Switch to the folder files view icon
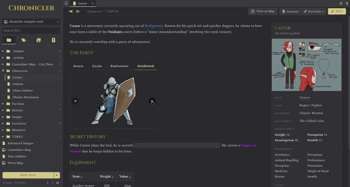350x187 pixels. [x=9, y=40]
